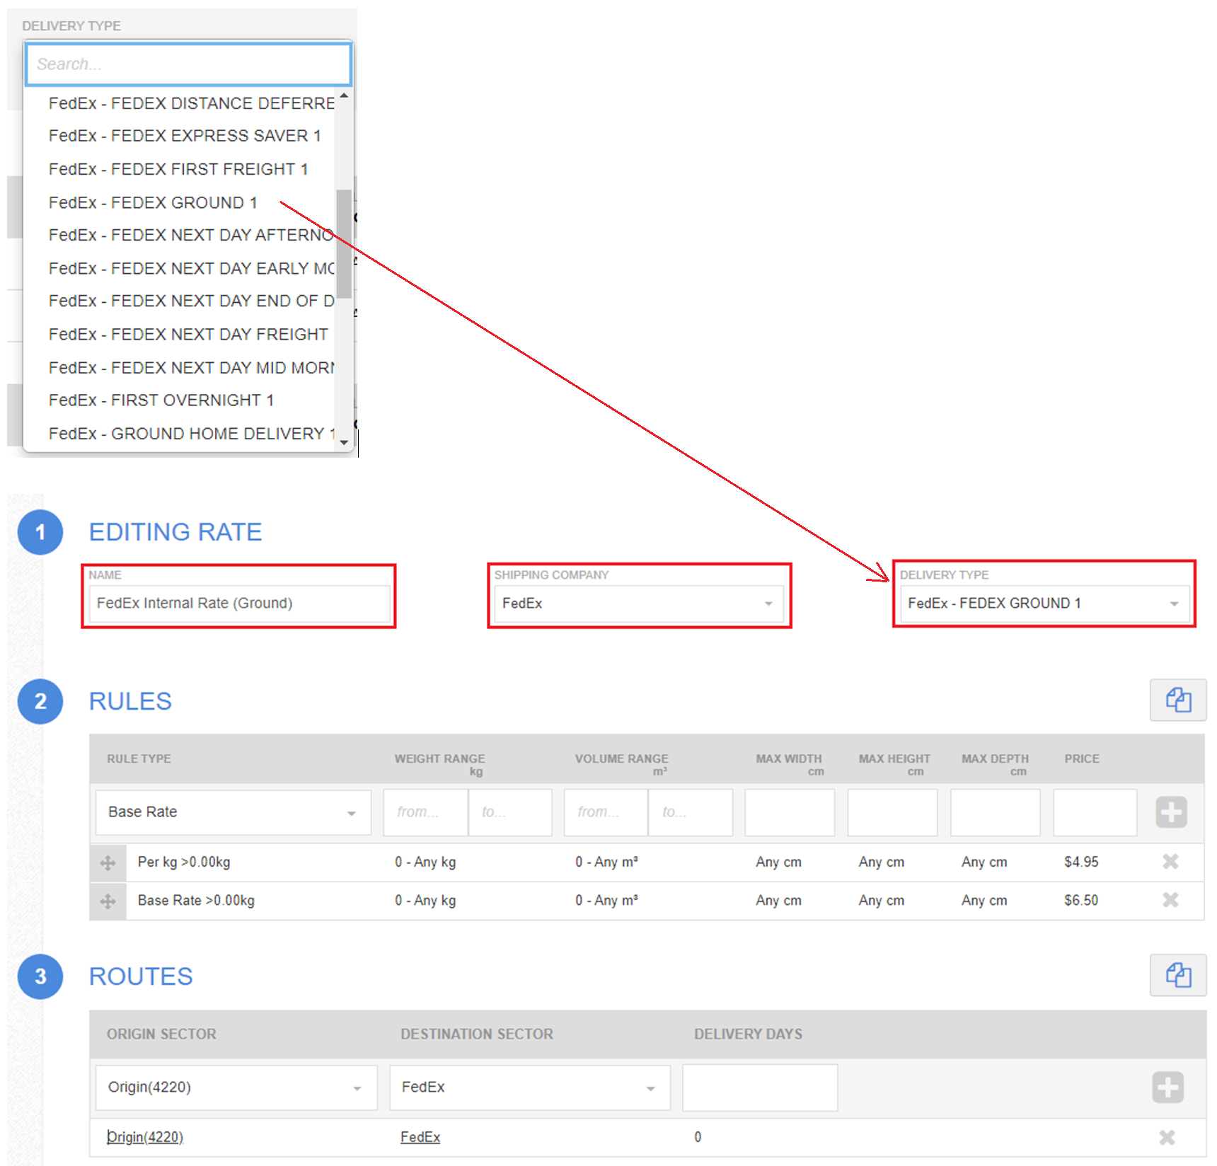Delete the Per kg rule row
Screen dimensions: 1217x1166
click(x=1170, y=861)
